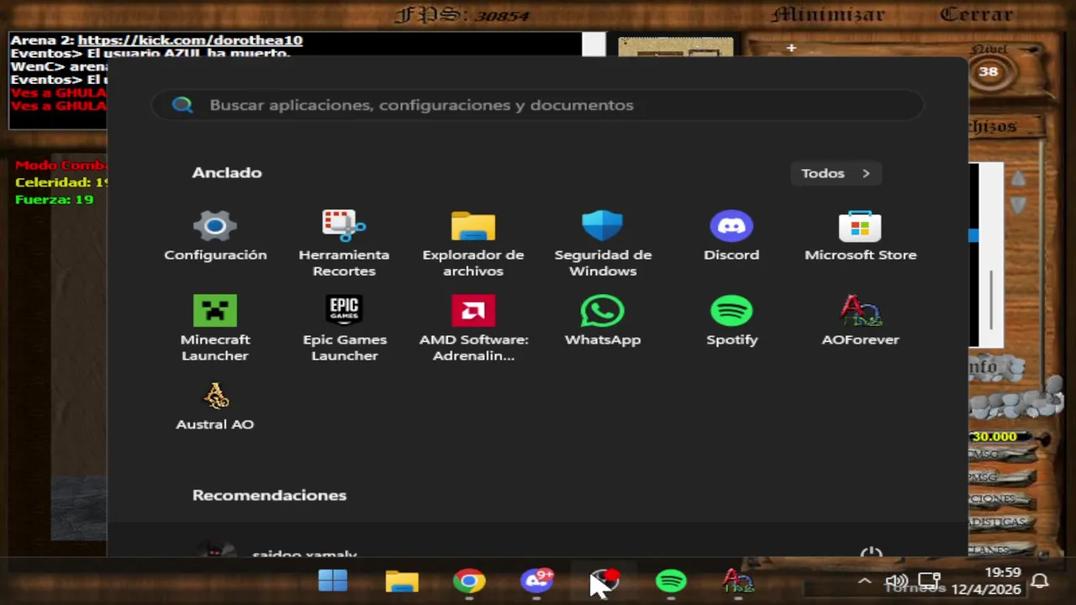
Task: Open Epic Games Launcher
Action: coord(345,329)
